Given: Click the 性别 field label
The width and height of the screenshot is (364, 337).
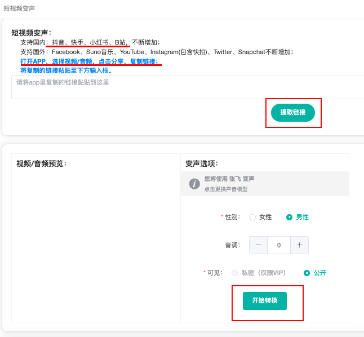Looking at the screenshot, I should point(232,217).
